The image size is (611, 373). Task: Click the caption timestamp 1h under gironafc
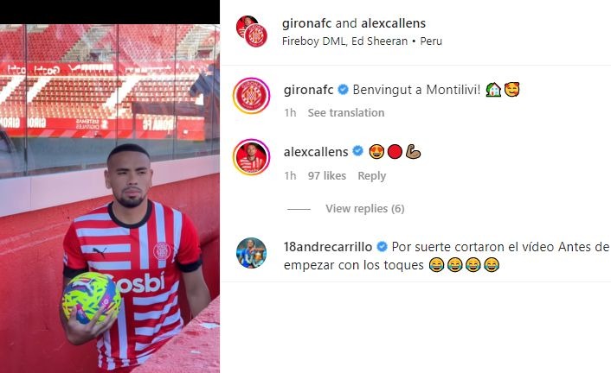pyautogui.click(x=290, y=113)
